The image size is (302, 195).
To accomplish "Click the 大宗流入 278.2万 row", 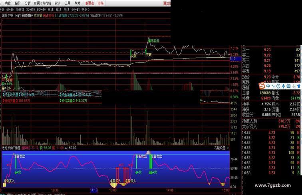I will click(271, 127).
